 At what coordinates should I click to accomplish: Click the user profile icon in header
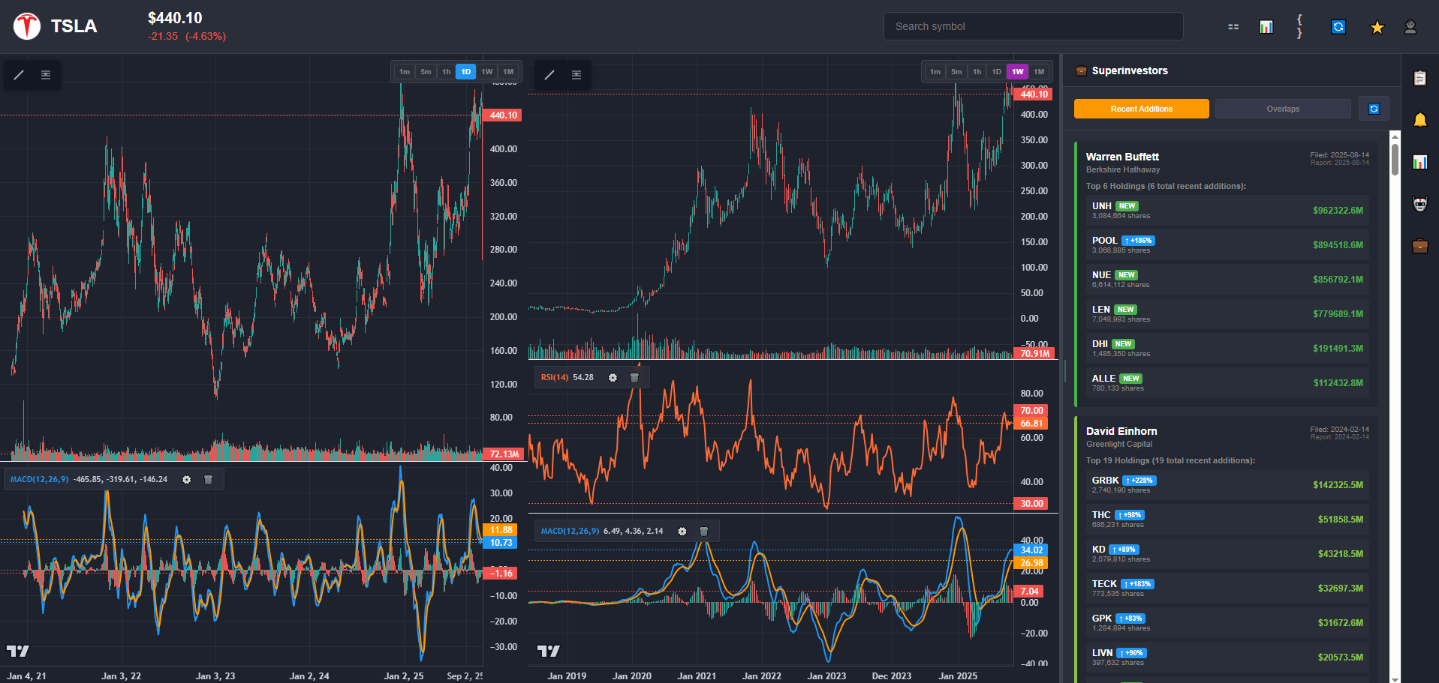point(1410,27)
